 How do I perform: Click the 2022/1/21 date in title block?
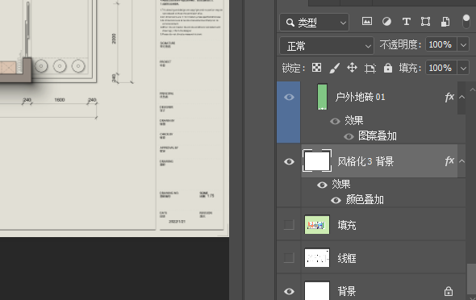coord(177,222)
